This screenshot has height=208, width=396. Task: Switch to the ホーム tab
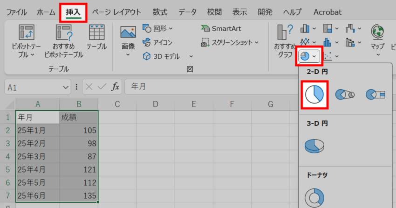[x=46, y=12]
